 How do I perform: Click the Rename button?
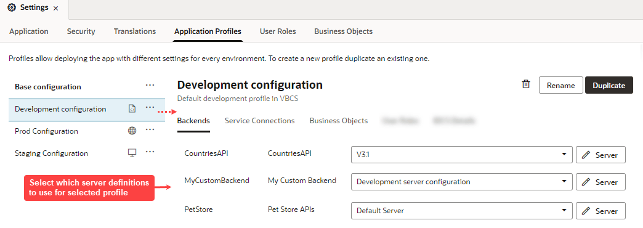pos(560,85)
